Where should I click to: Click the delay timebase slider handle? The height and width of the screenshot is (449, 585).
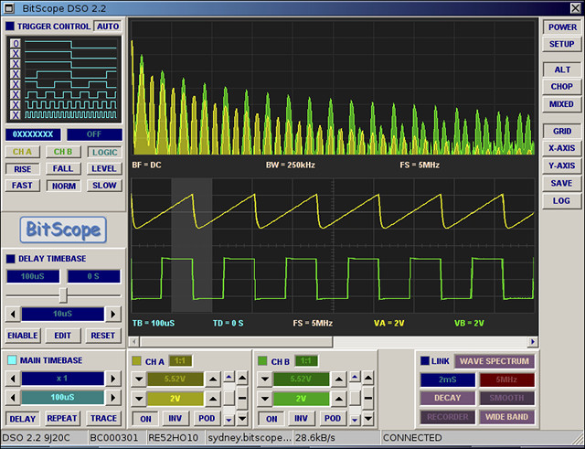(x=63, y=295)
